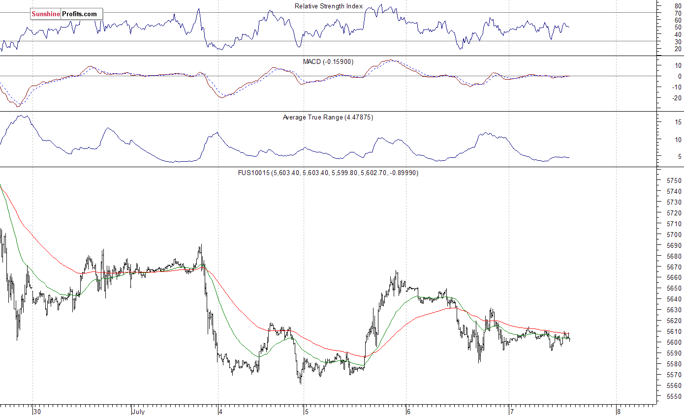
Task: Click the 5670 price axis label
Action: 674,267
